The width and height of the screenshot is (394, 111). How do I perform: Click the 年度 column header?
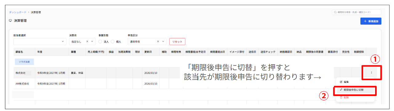pyautogui.click(x=40, y=52)
